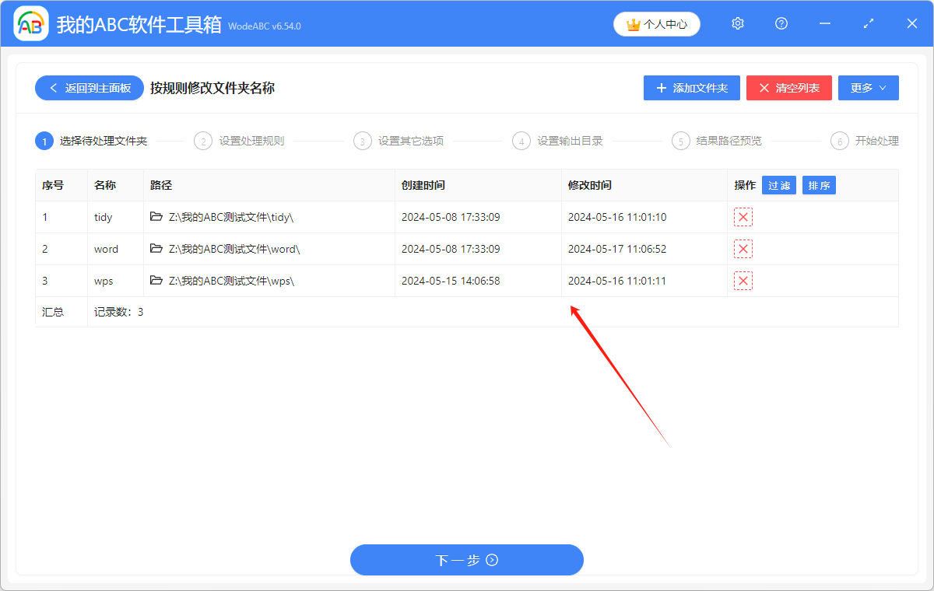Viewport: 934px width, 591px height.
Task: Remove the wps folder with its X icon
Action: [743, 281]
